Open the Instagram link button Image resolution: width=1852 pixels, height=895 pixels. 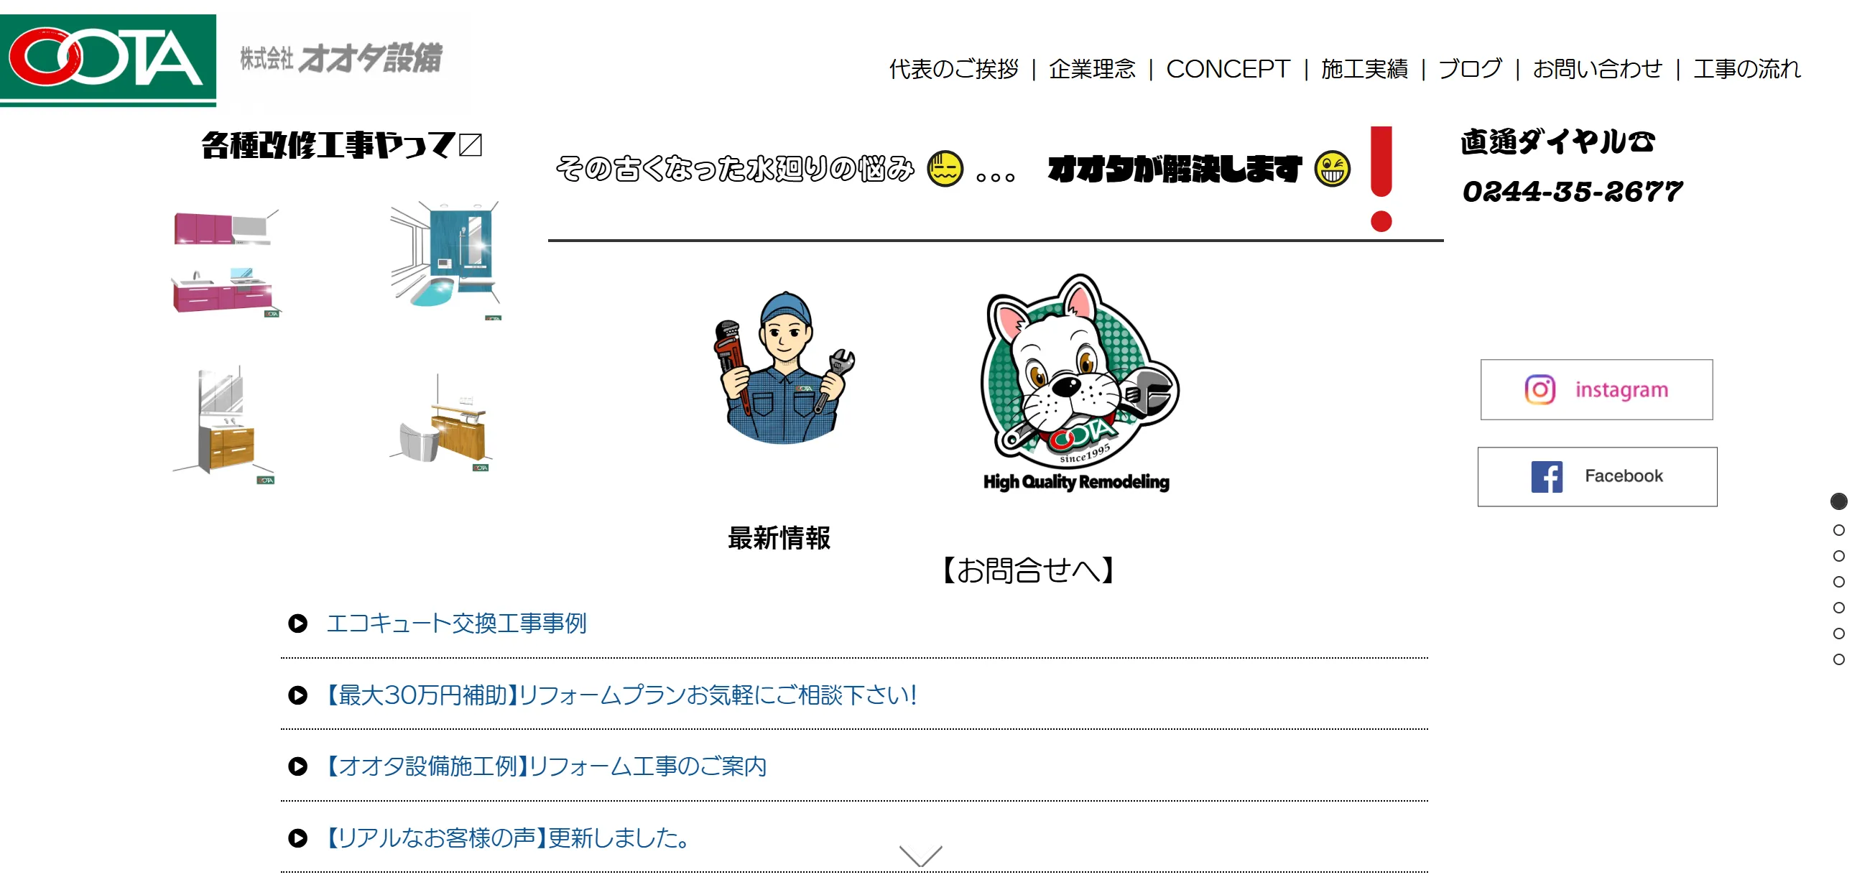(x=1596, y=389)
